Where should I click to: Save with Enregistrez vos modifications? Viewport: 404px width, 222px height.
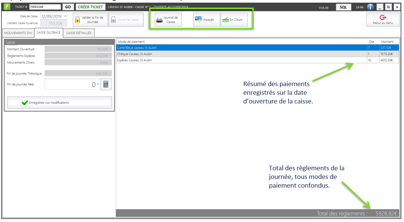[60, 102]
